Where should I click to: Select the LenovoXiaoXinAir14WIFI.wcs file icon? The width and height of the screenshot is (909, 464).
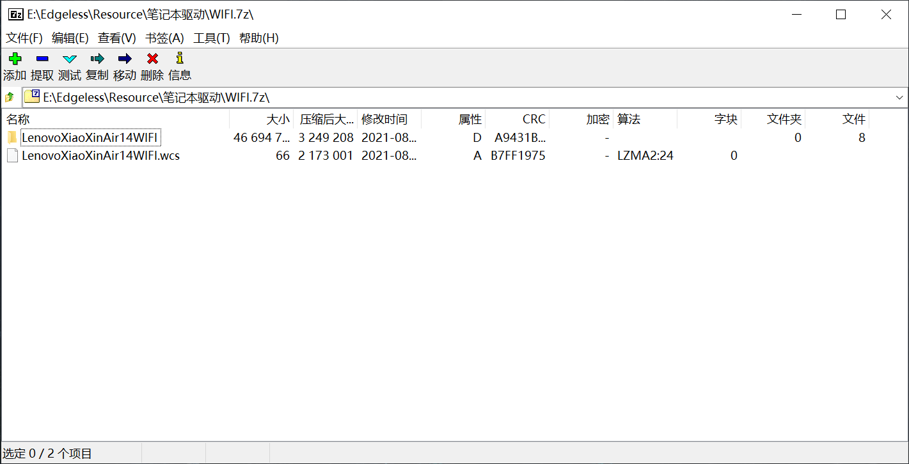[x=12, y=155]
